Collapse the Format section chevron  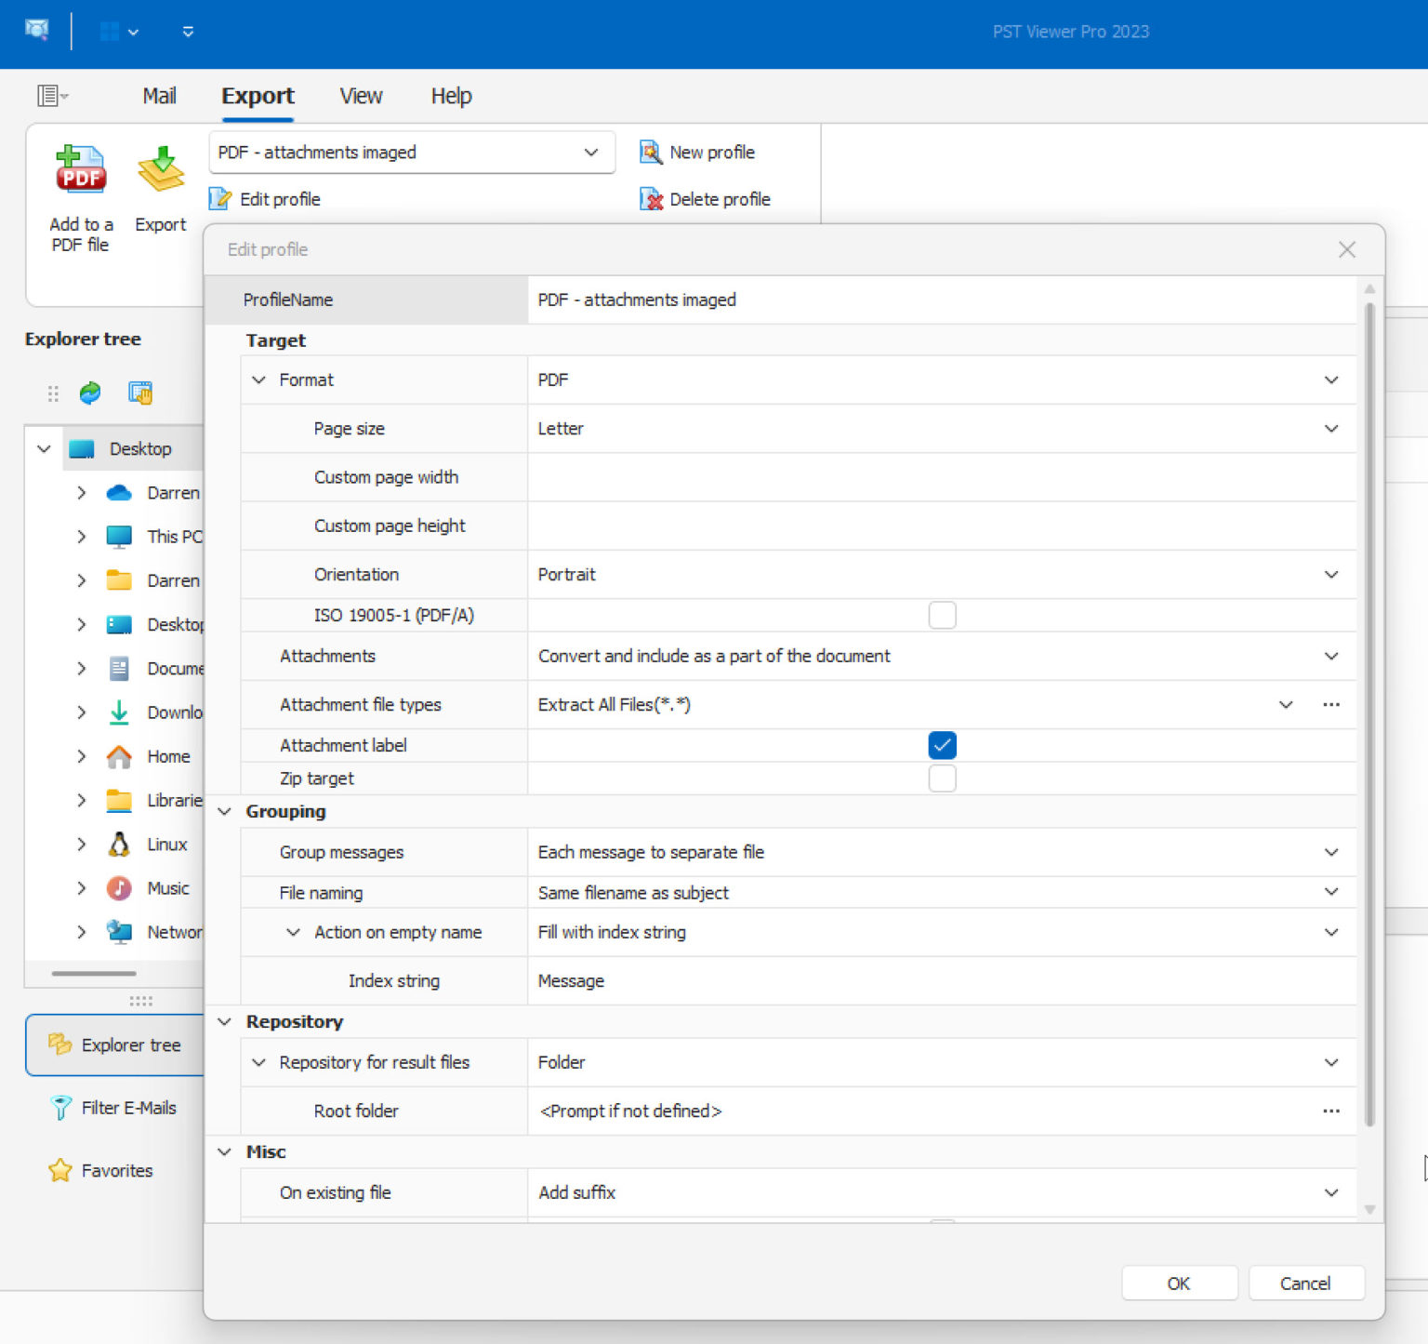point(258,379)
